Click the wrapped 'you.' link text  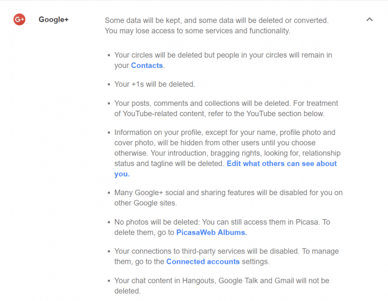[122, 174]
